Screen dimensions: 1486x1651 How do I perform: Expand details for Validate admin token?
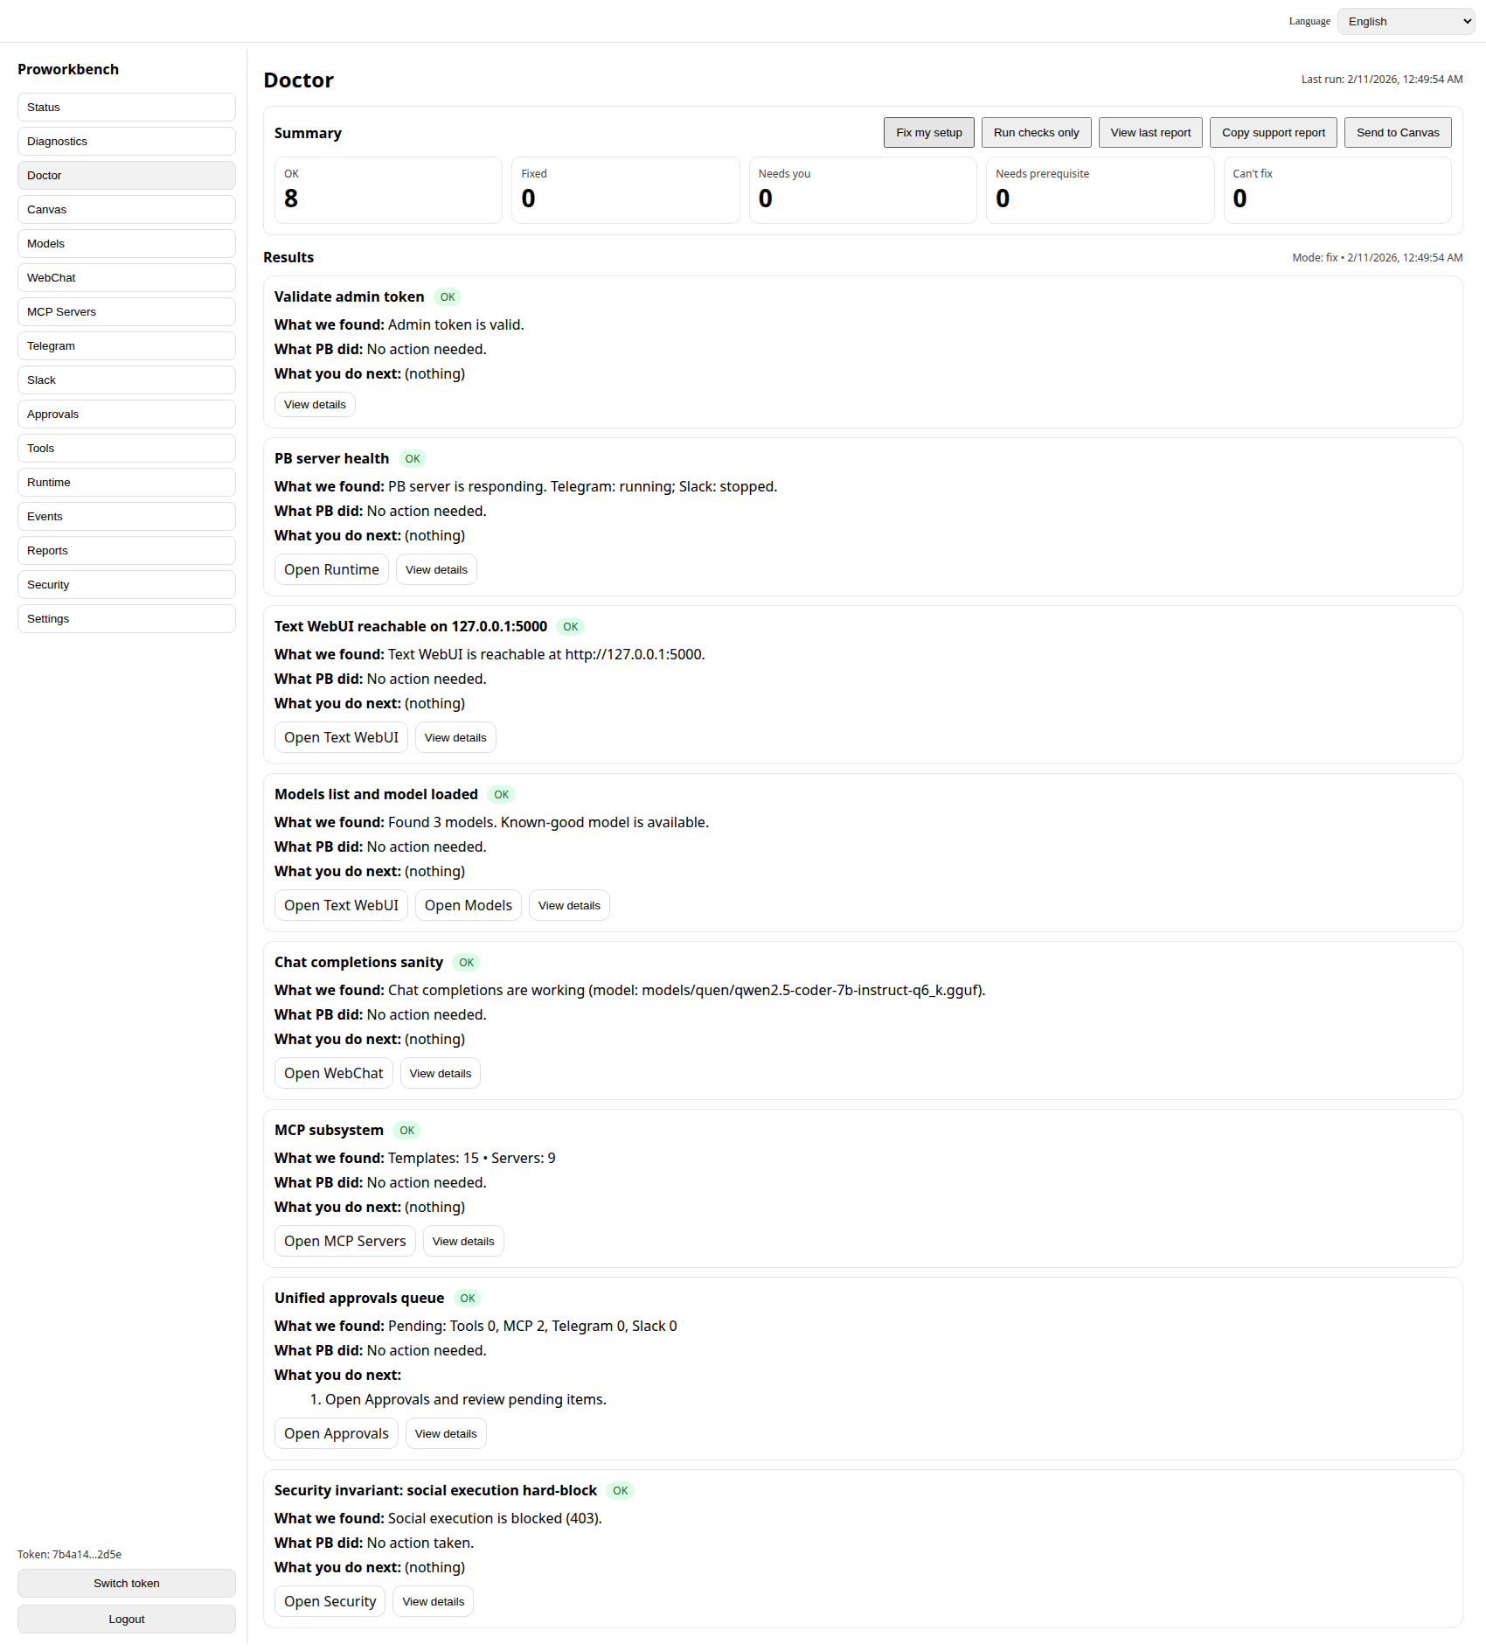[315, 405]
